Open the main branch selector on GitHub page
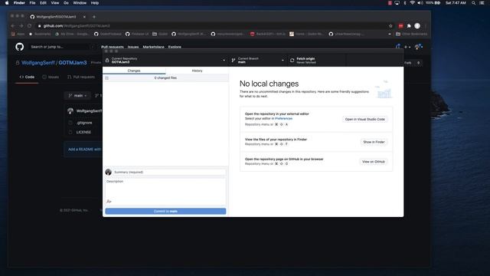The height and width of the screenshot is (276, 490). click(77, 95)
